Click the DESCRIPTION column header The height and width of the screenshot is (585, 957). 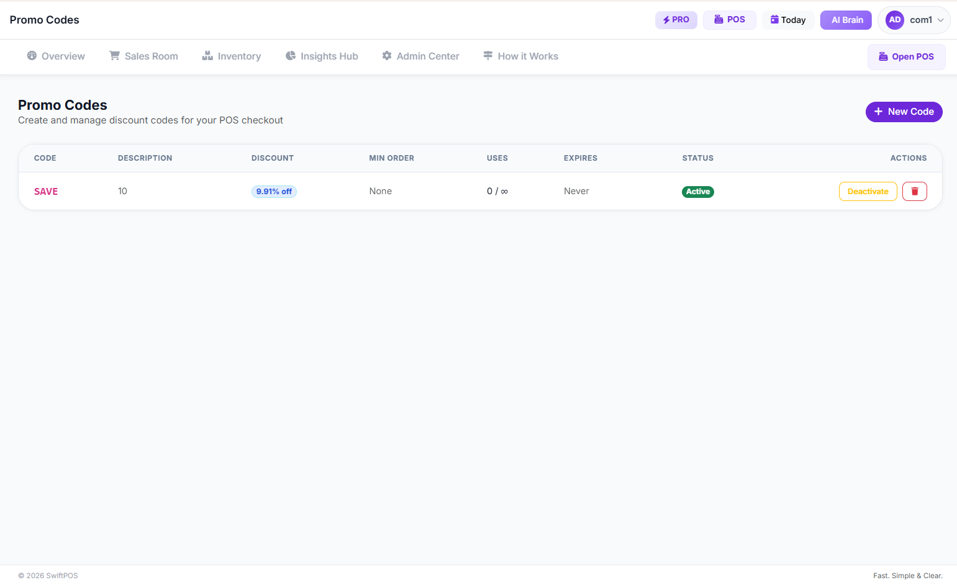point(145,158)
